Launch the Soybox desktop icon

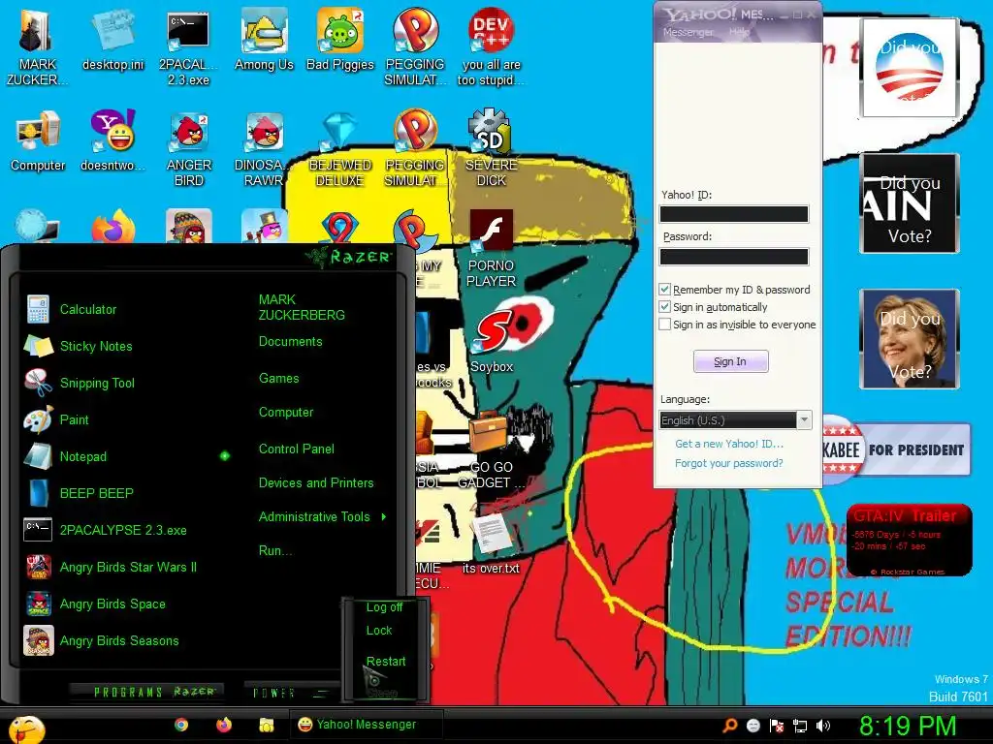point(492,342)
